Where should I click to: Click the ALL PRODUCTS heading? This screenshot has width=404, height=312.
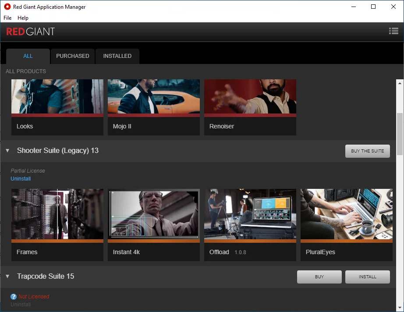[26, 71]
